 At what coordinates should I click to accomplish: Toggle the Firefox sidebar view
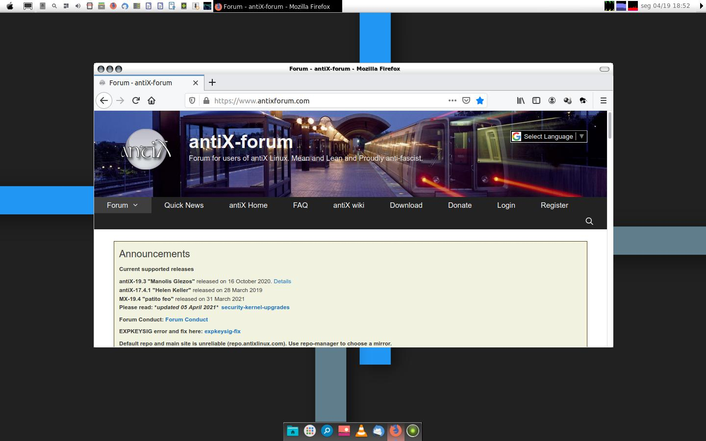pos(536,100)
